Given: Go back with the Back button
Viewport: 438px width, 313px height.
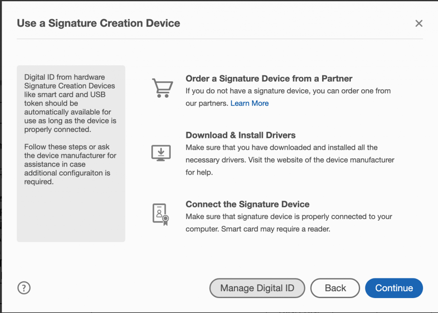Looking at the screenshot, I should point(335,288).
